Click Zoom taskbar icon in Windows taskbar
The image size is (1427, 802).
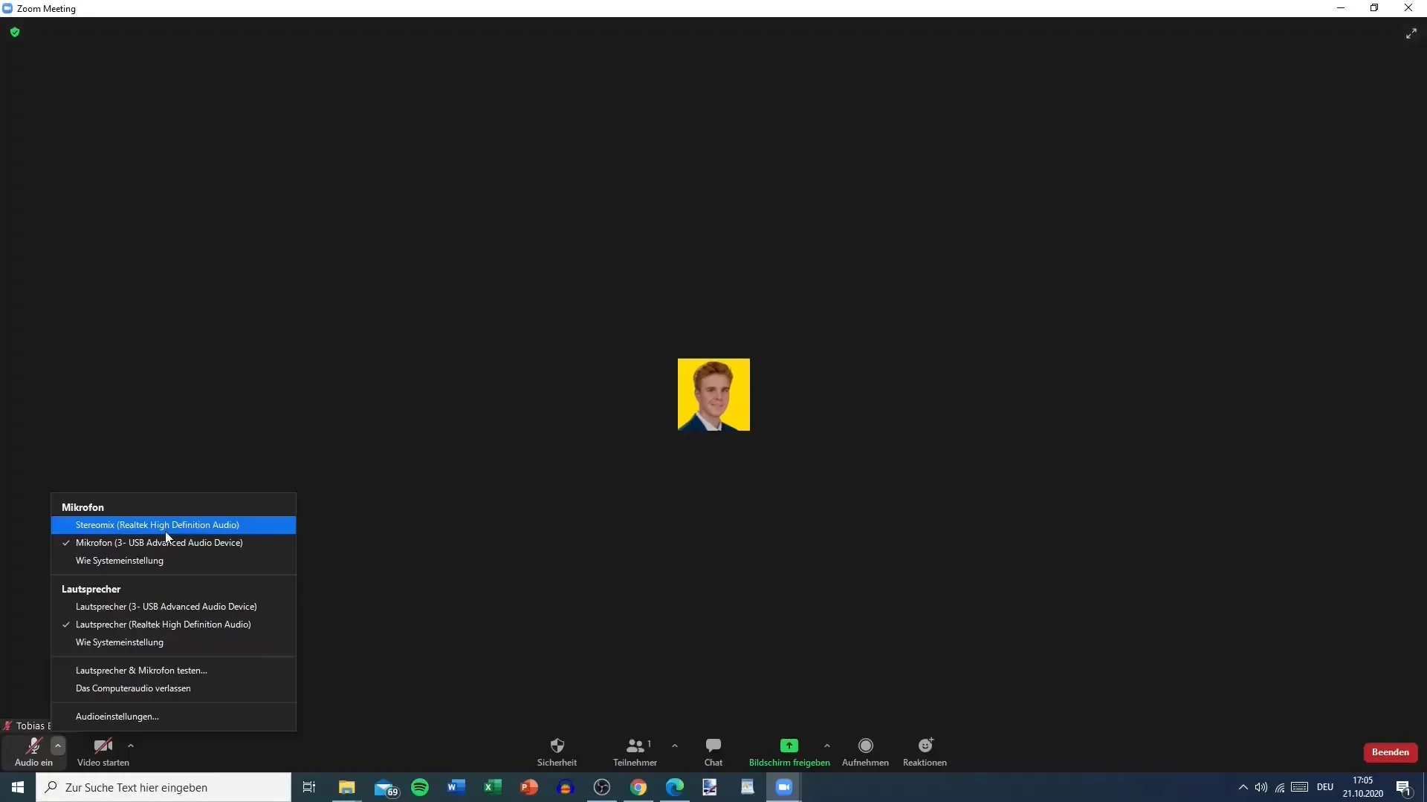pyautogui.click(x=783, y=786)
